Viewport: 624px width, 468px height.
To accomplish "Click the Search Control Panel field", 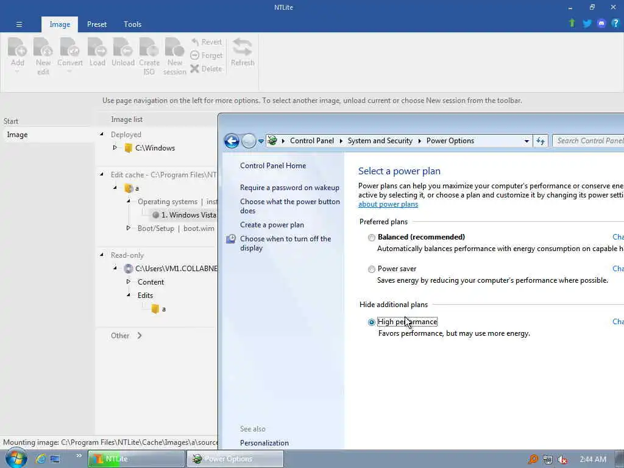I will tap(588, 141).
